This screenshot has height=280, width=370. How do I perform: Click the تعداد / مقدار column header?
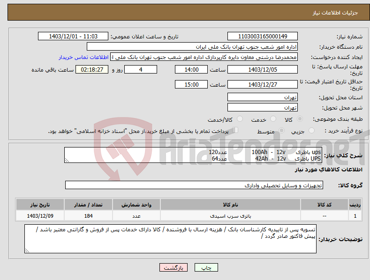point(88,205)
